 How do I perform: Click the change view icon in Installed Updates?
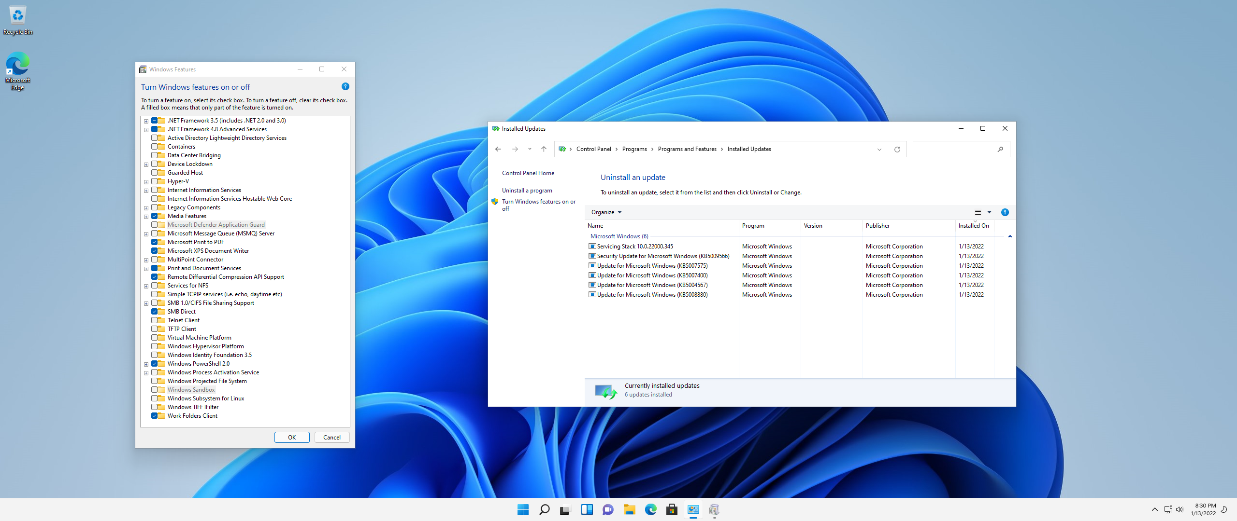pos(978,212)
